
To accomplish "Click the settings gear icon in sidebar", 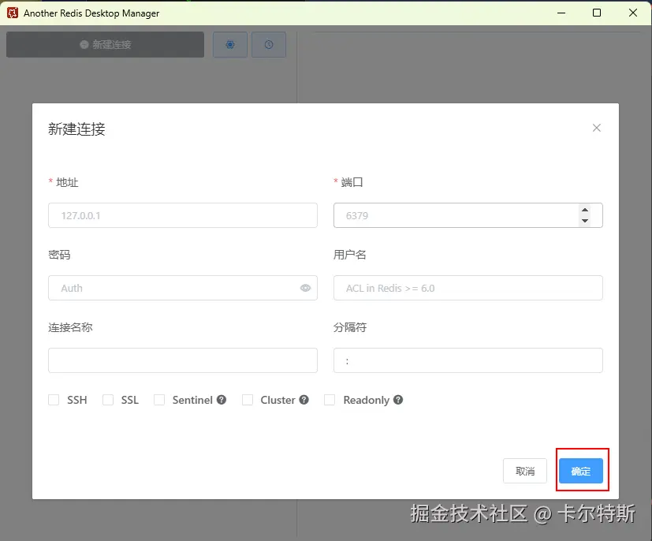I will 230,44.
